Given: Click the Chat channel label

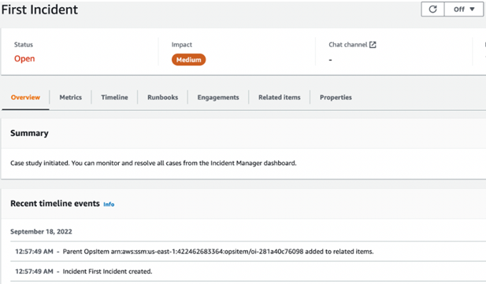Looking at the screenshot, I should (348, 45).
